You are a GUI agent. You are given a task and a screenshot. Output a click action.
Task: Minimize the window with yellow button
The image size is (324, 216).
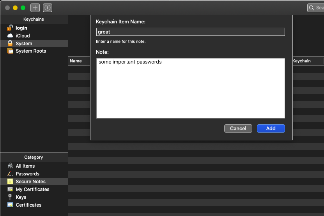pos(15,8)
